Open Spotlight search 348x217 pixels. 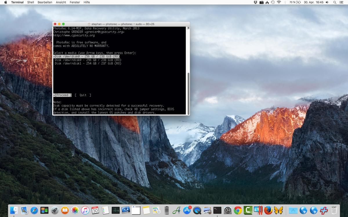point(335,2)
